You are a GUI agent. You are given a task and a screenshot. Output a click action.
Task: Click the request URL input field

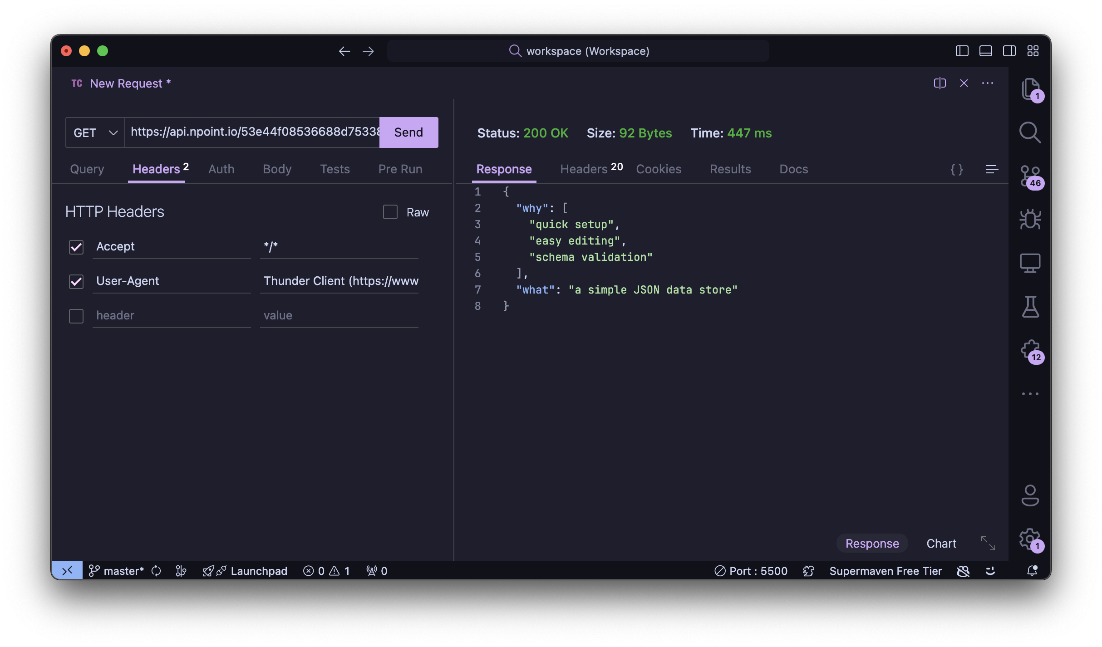coord(252,132)
